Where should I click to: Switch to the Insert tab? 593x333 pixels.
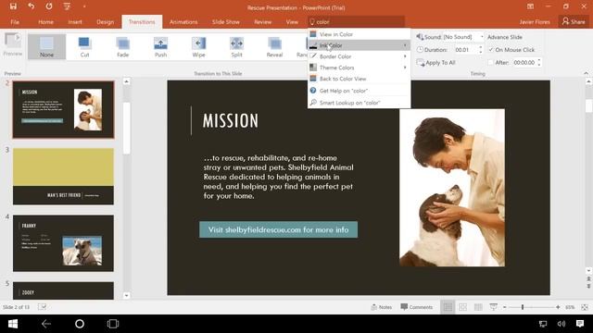pos(75,22)
